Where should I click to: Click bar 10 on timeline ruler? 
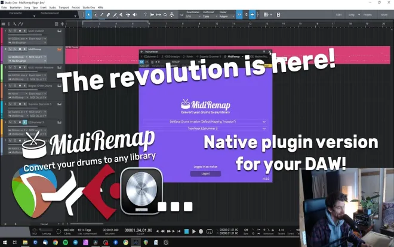click(216, 24)
